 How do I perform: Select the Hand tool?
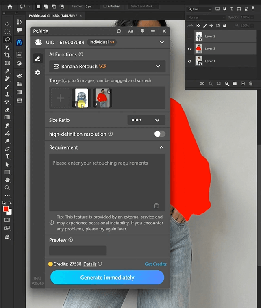pyautogui.click(x=7, y=180)
